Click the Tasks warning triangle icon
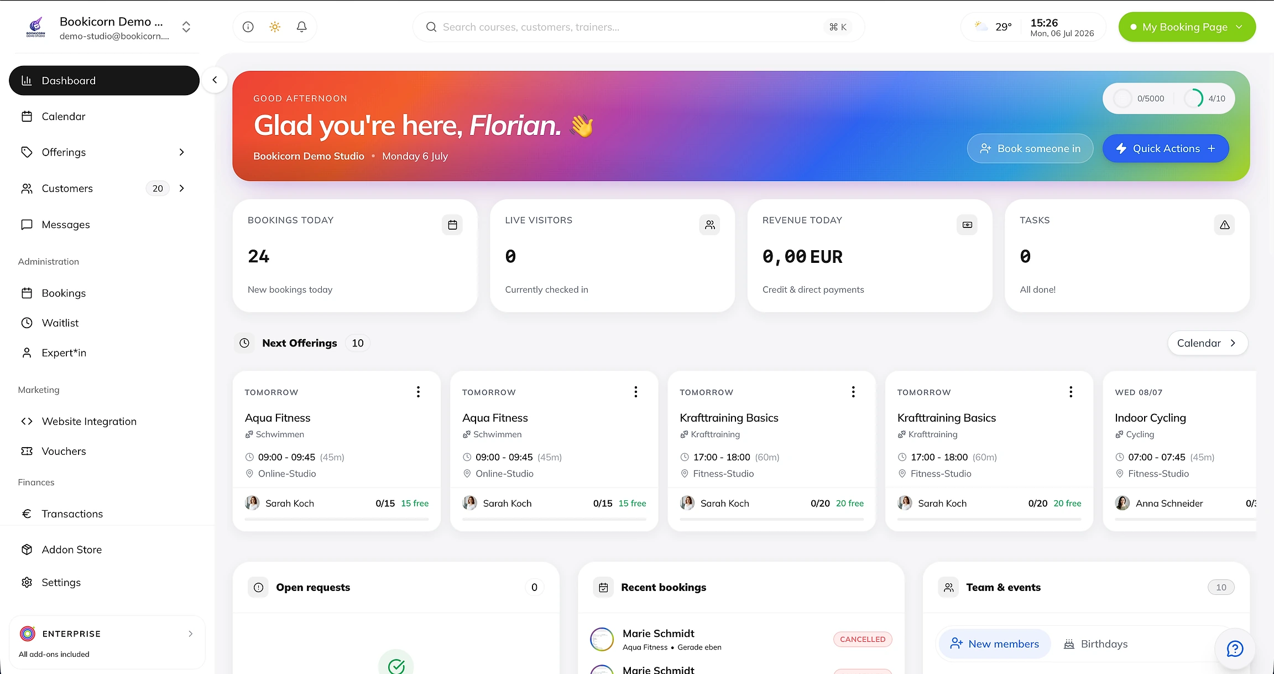The image size is (1274, 674). pos(1225,225)
